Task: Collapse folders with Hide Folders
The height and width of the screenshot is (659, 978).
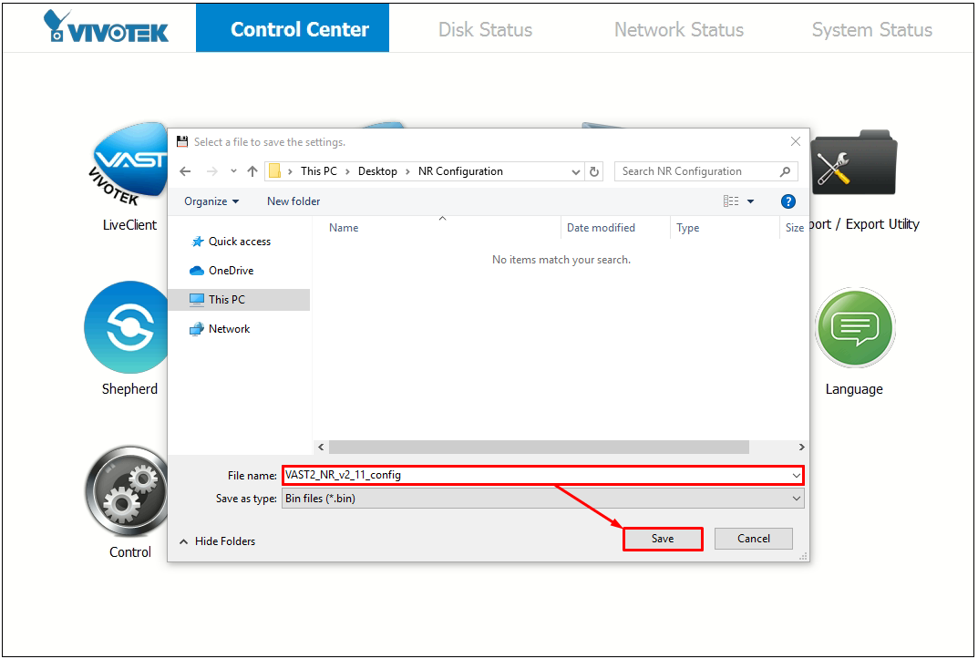Action: coord(217,541)
